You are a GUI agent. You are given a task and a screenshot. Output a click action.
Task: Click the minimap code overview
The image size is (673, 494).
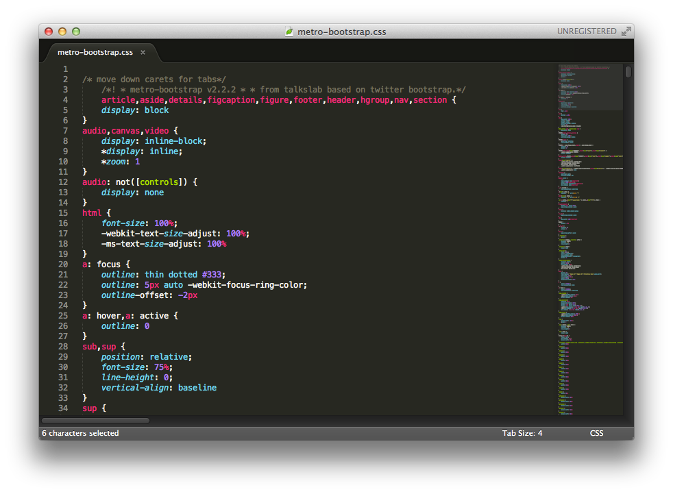(x=591, y=240)
